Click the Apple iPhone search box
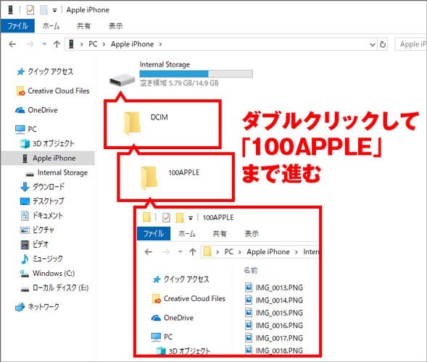The width and height of the screenshot is (427, 362). click(410, 44)
